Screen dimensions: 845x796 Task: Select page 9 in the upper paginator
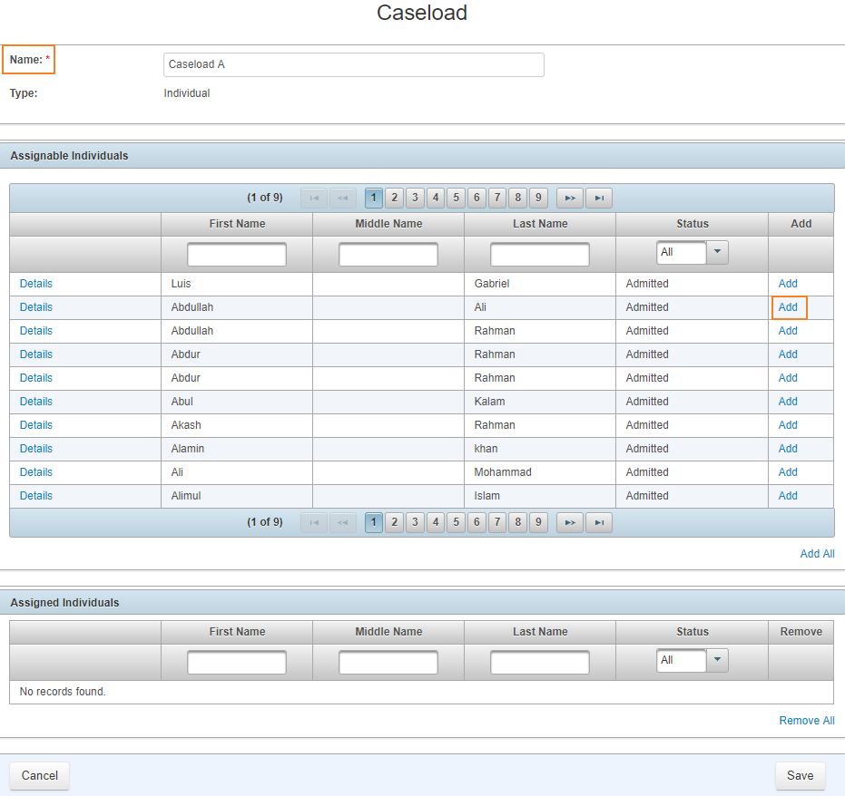tap(538, 198)
